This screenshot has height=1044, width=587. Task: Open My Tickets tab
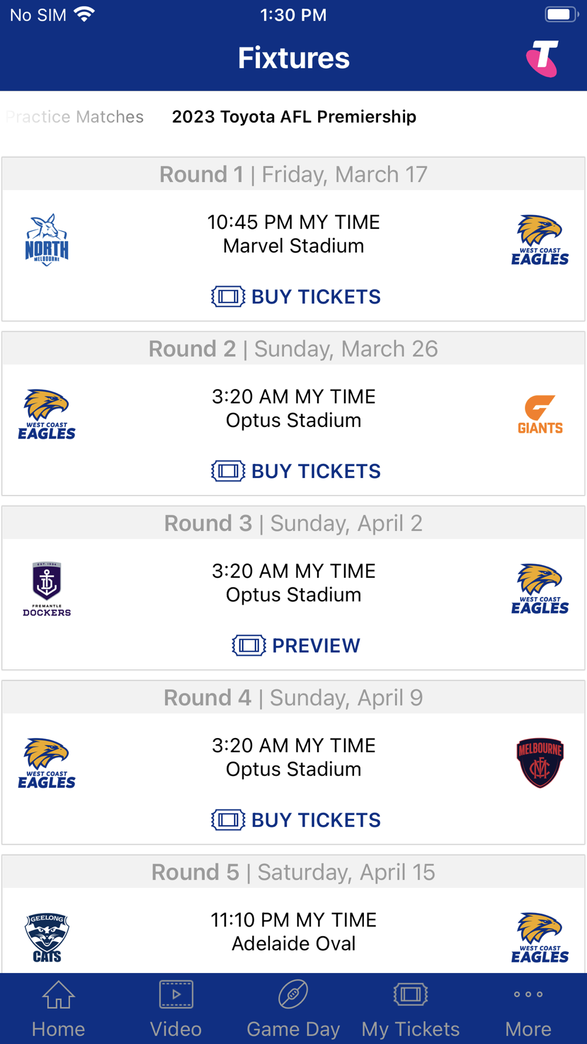pyautogui.click(x=410, y=1009)
